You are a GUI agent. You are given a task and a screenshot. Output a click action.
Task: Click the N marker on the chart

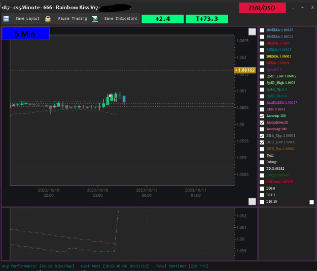[115, 100]
